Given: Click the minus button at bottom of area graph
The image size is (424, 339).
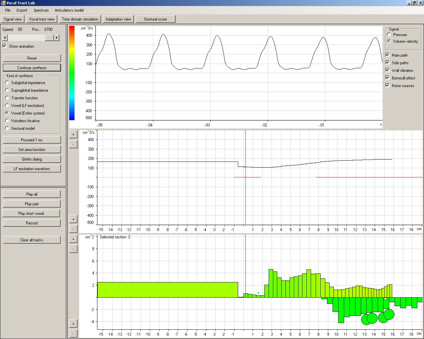Looking at the screenshot, I should 73,333.
